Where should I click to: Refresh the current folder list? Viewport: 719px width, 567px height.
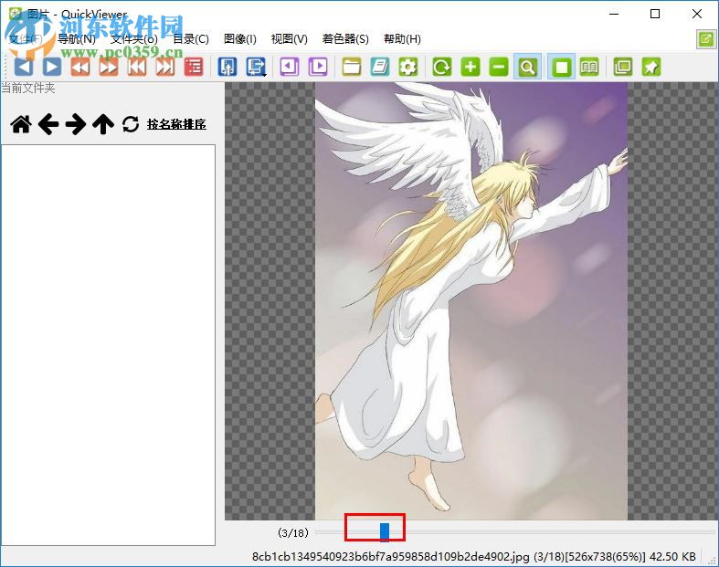pos(131,124)
